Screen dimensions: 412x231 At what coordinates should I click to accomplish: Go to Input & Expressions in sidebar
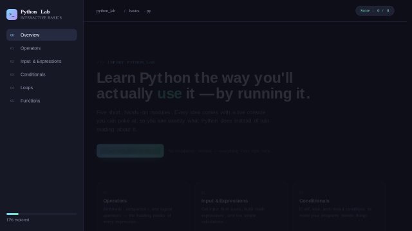[41, 62]
